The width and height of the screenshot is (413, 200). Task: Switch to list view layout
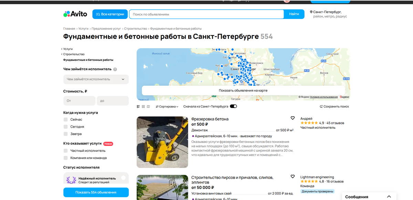pyautogui.click(x=138, y=106)
